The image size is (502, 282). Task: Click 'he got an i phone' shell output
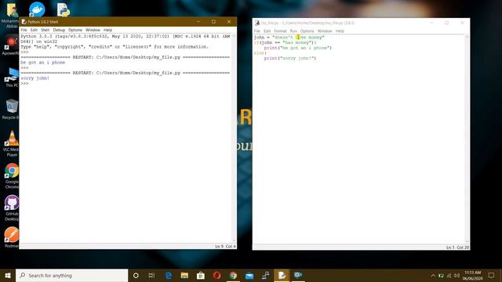43,63
